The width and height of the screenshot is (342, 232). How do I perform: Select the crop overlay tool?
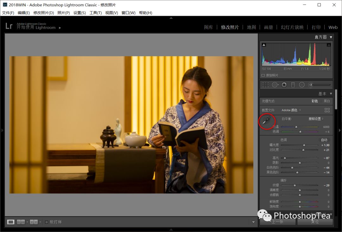pos(265,85)
